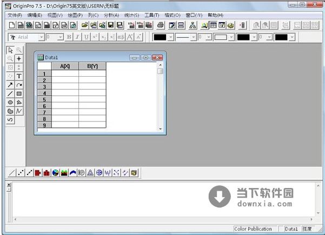This screenshot has height=235, width=325.
Task: Open the line style dropdown
Action: point(194,37)
